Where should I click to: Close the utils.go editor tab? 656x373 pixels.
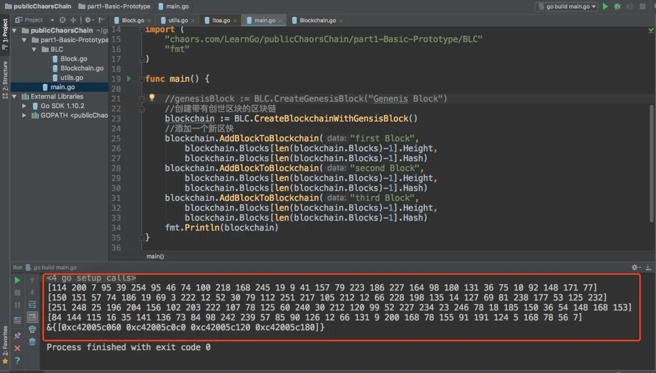193,21
